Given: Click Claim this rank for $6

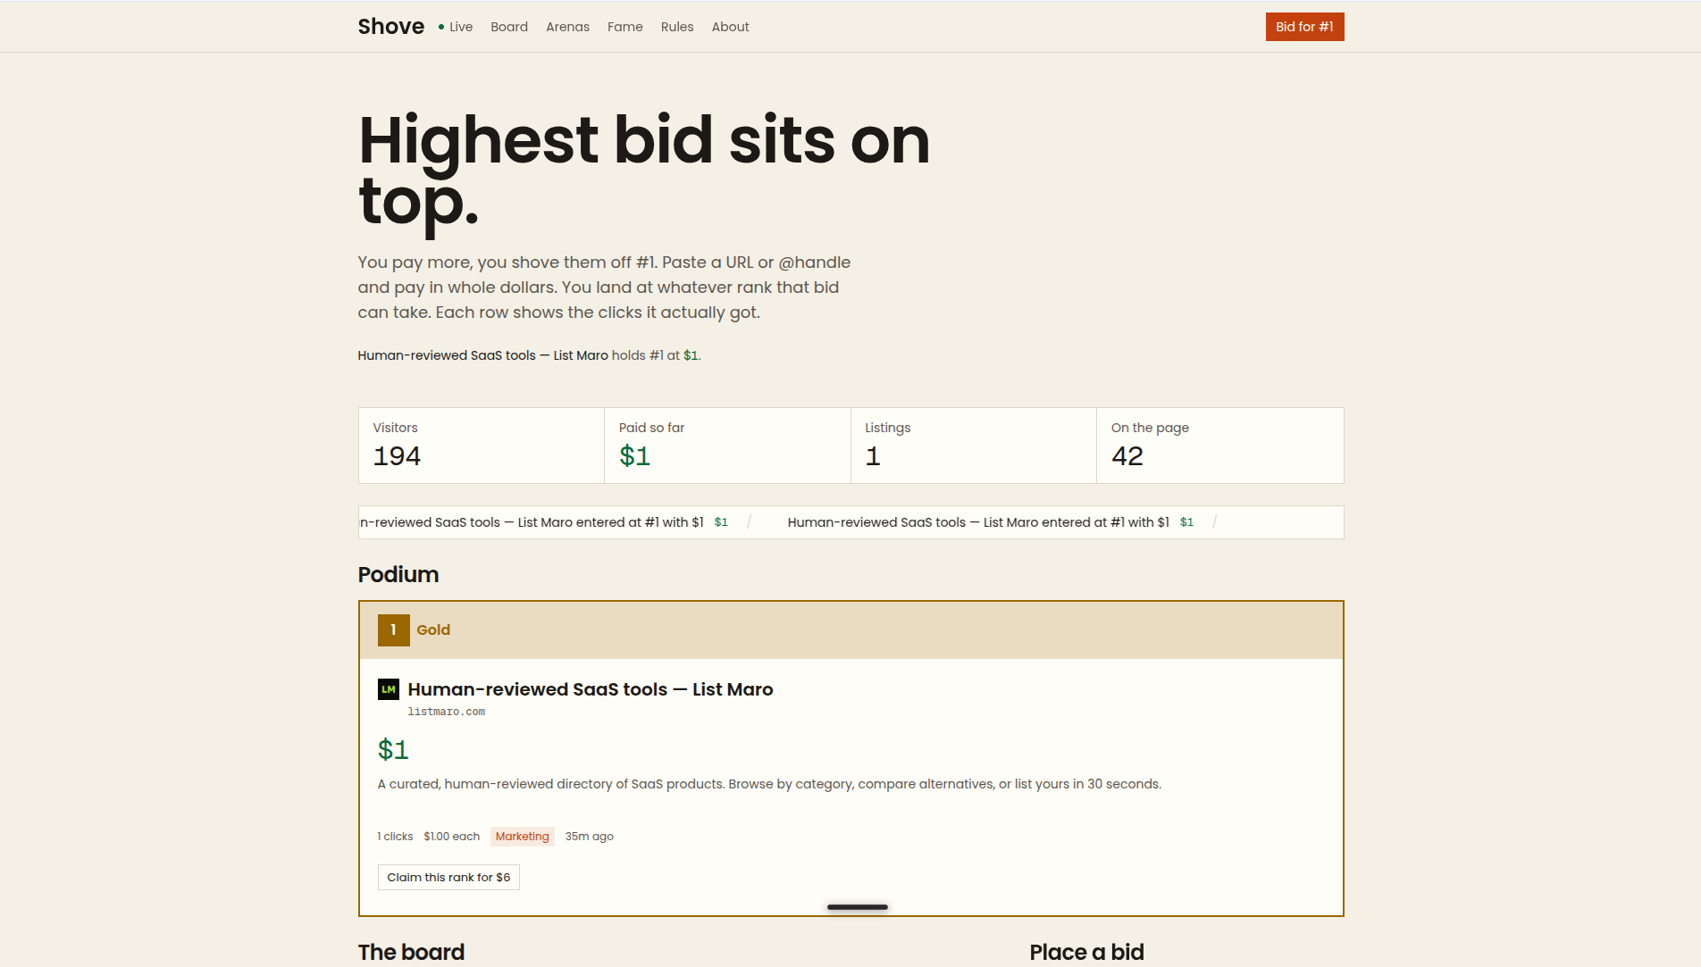Looking at the screenshot, I should (448, 878).
